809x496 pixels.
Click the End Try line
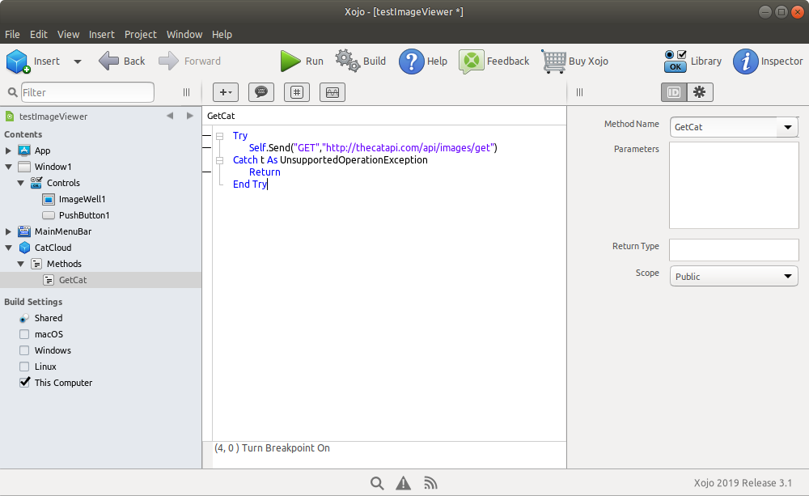click(250, 184)
